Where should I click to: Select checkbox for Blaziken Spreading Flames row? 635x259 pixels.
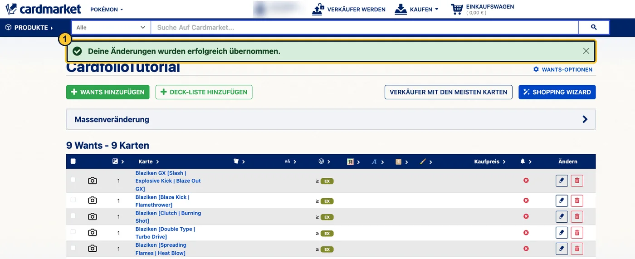point(73,248)
